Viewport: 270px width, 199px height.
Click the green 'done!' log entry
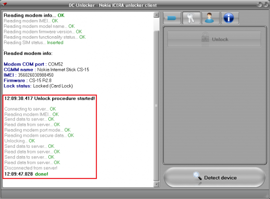pyautogui.click(x=41, y=174)
